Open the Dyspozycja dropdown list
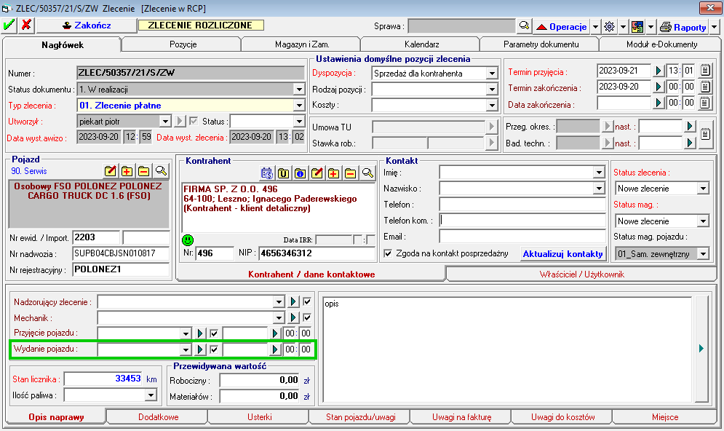Viewport: 724px width, 431px height. pos(492,74)
